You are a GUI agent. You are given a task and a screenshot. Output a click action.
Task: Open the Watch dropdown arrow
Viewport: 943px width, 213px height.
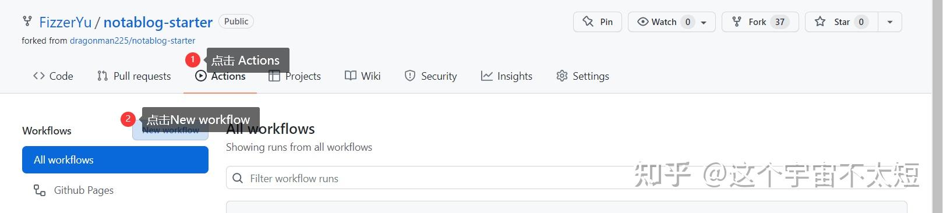click(x=704, y=22)
